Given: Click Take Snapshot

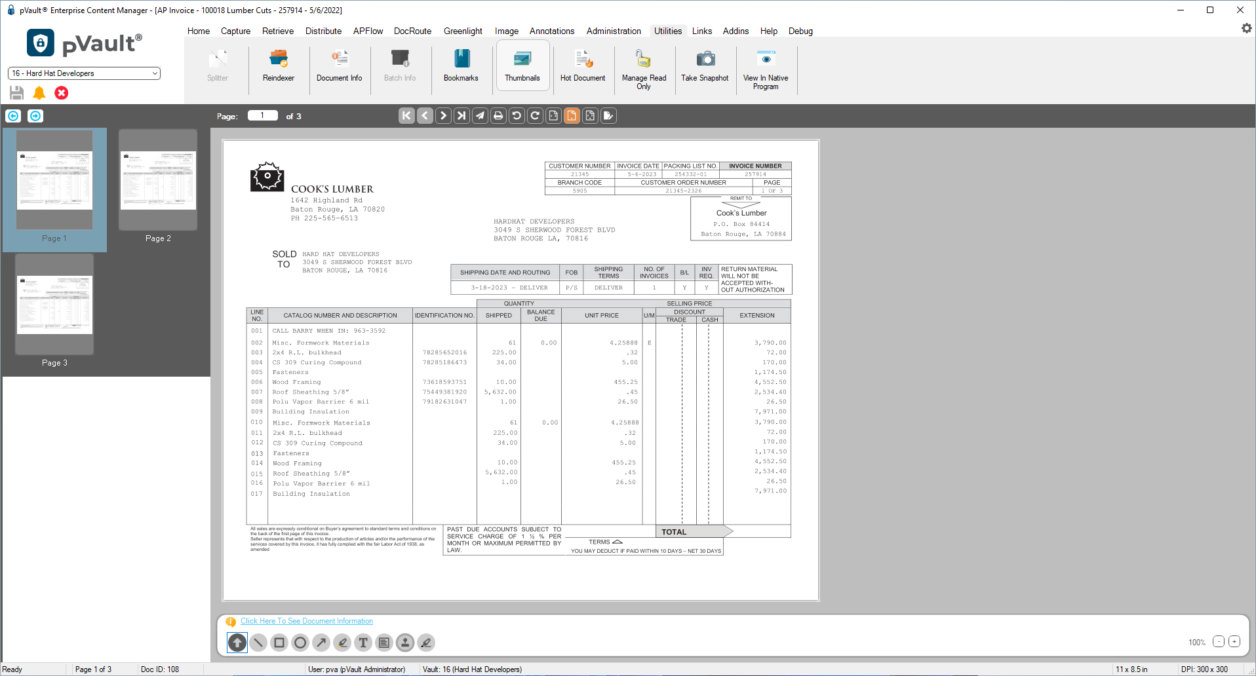Looking at the screenshot, I should tap(705, 66).
